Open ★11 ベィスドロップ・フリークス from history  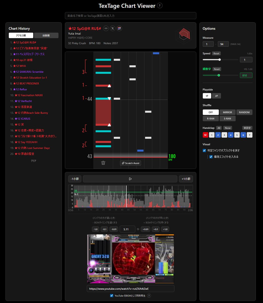click(29, 54)
